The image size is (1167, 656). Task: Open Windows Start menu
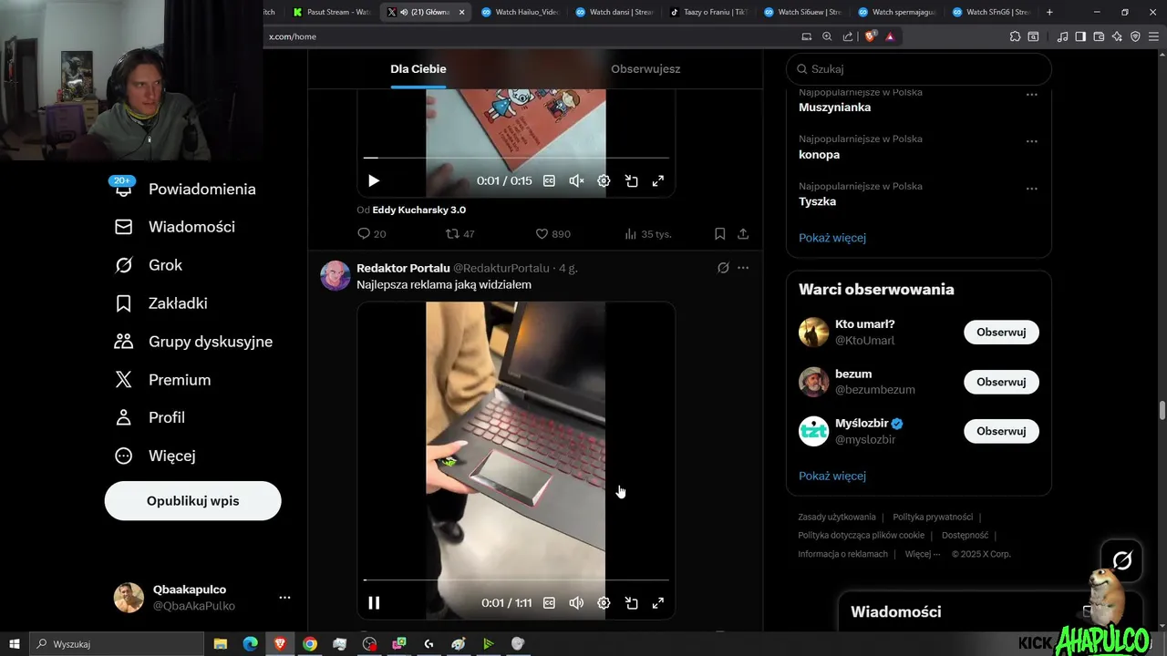tap(15, 644)
